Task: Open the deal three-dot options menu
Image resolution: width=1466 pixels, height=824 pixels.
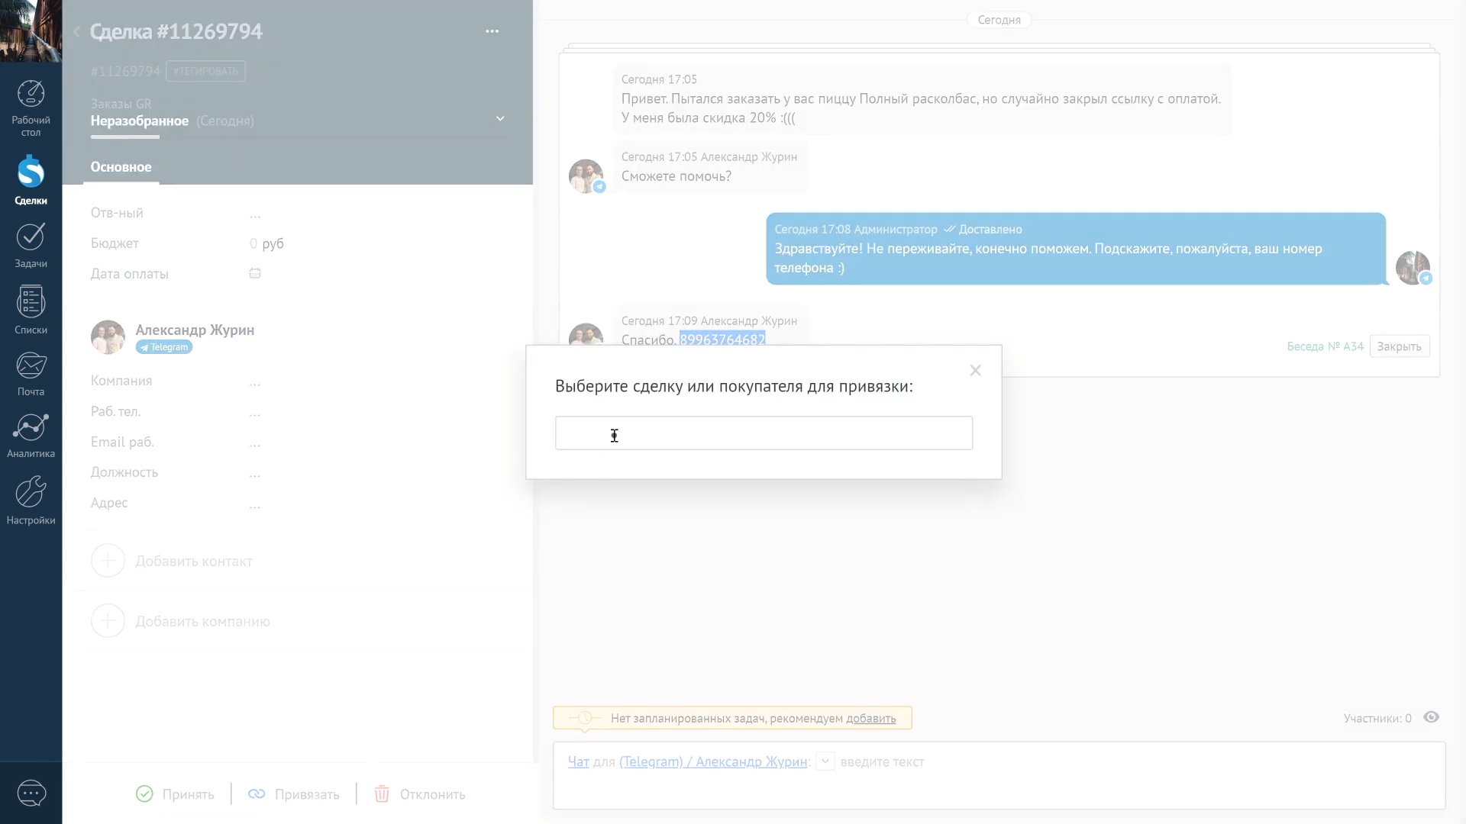Action: (x=492, y=31)
